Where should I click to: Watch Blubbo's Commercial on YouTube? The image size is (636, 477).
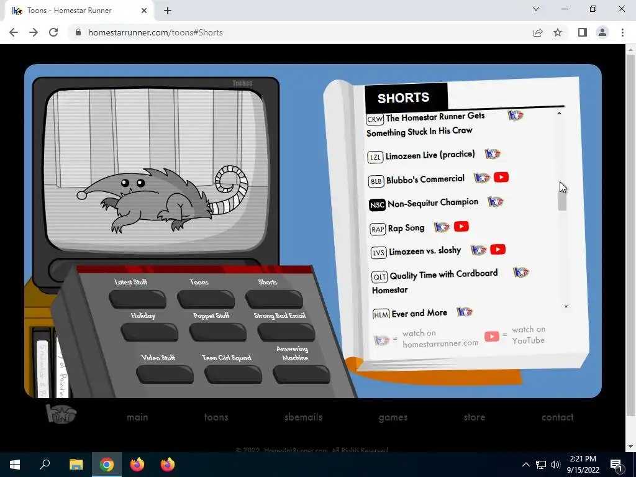pos(501,177)
